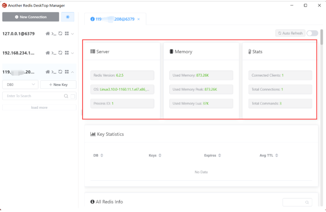This screenshot has width=326, height=212.
Task: Expand the 192.168.234.1 connection
Action: click(x=72, y=53)
